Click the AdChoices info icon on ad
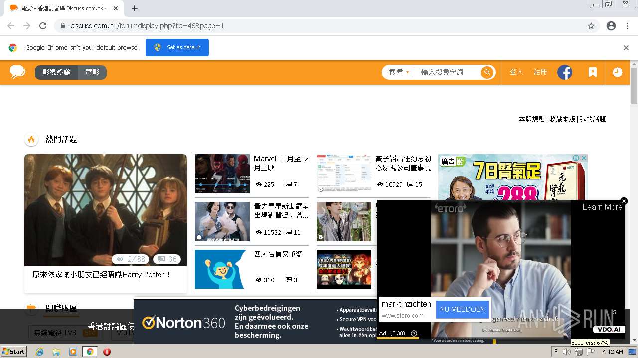The width and height of the screenshot is (638, 358). click(x=576, y=158)
